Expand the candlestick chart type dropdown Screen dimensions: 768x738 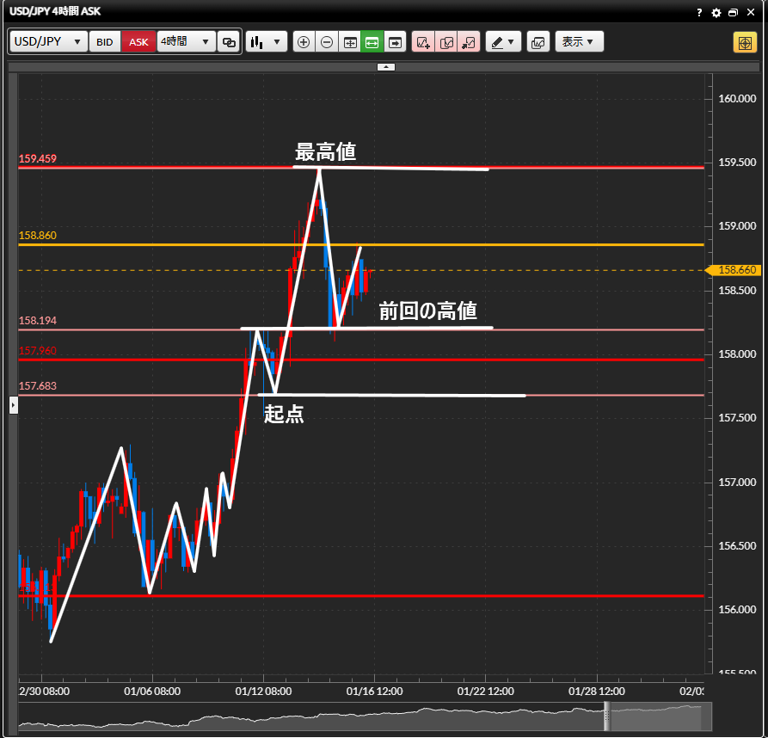click(x=266, y=42)
